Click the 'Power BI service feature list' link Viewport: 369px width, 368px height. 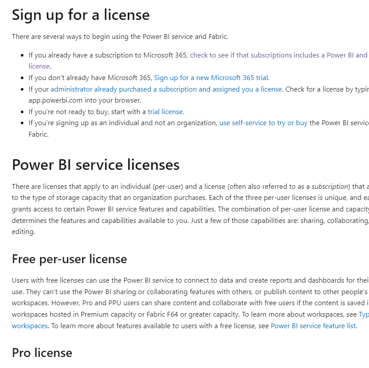(x=313, y=326)
